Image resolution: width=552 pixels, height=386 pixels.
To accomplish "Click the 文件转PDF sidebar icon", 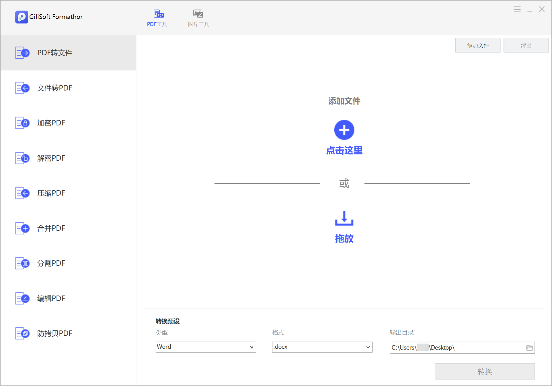I will coord(22,88).
